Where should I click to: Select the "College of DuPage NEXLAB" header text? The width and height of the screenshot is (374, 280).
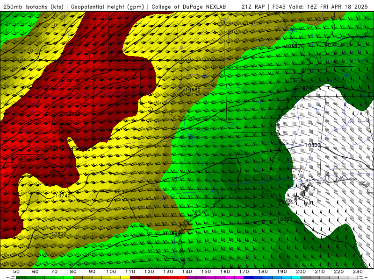(189, 7)
